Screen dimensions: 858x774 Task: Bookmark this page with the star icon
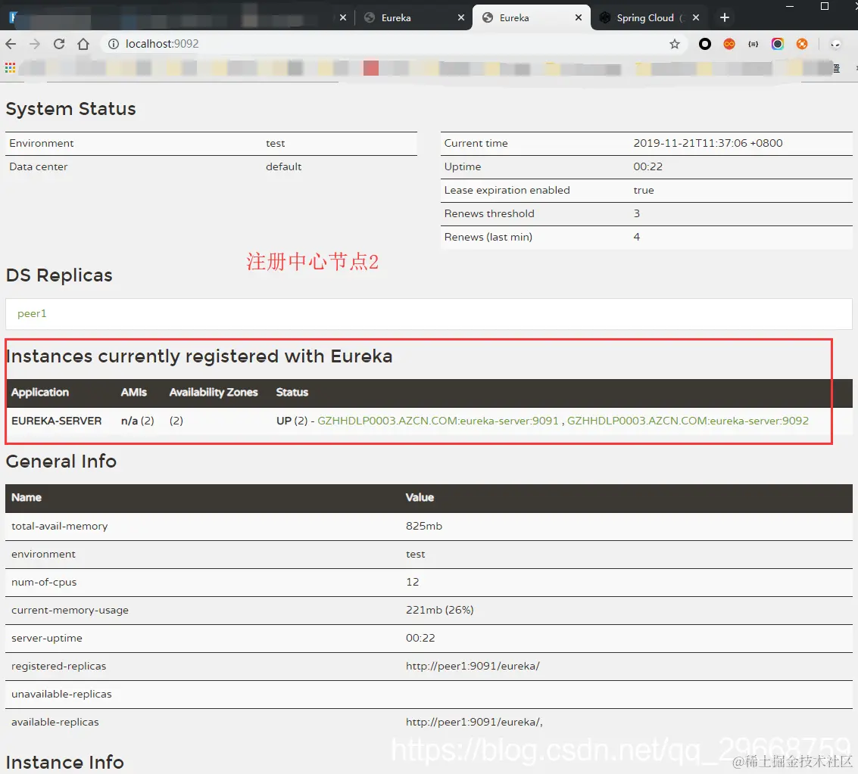(675, 44)
